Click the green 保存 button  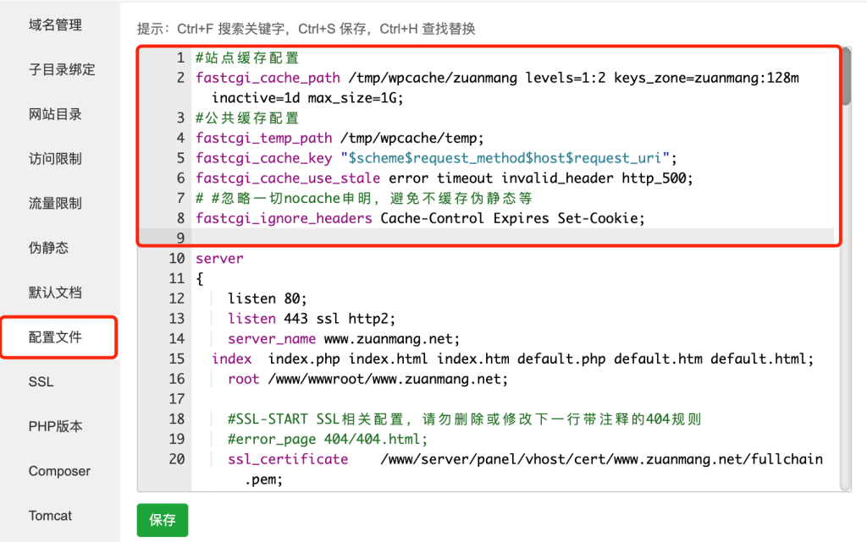click(x=162, y=520)
